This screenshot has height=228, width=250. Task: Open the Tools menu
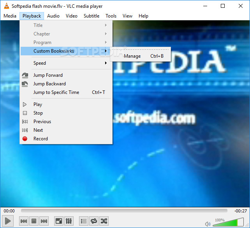coord(111,16)
